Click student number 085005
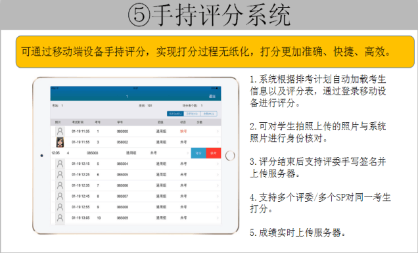Screen dimensions: 418x253 coord(122,175)
